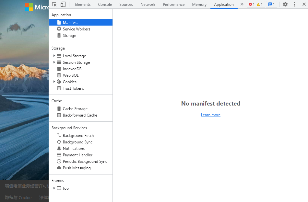Click the Learn more link

click(210, 115)
